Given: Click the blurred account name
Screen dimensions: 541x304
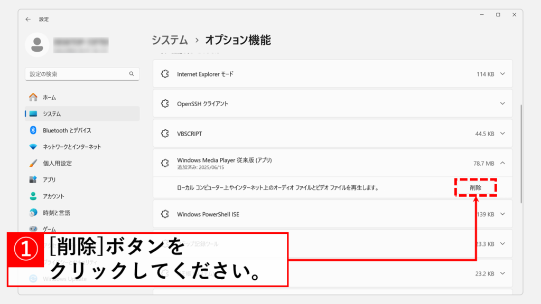Looking at the screenshot, I should 81,45.
